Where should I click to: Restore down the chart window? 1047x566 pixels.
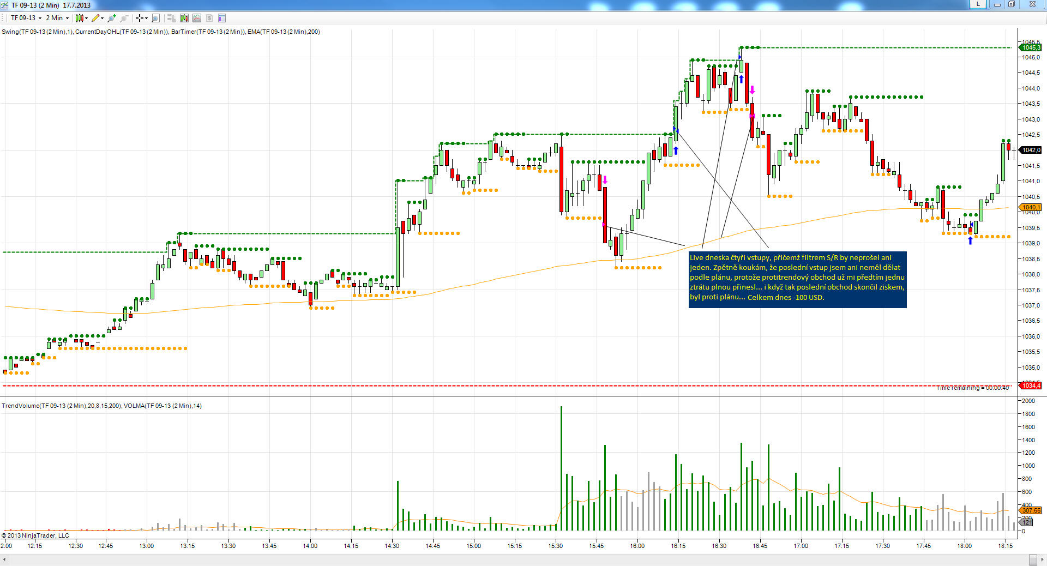click(1011, 4)
